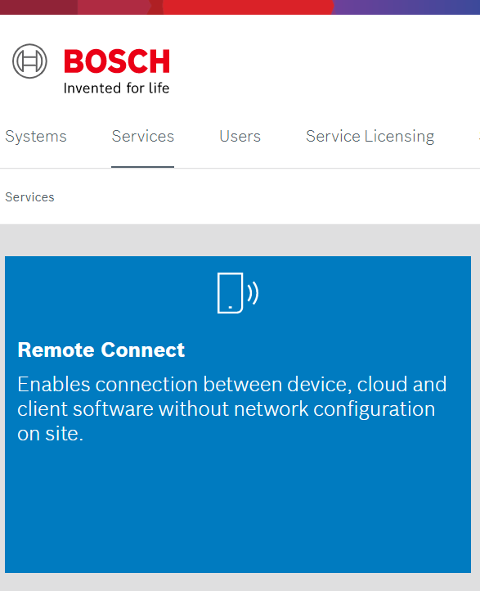Click the 'Invented for life' tagline
The height and width of the screenshot is (591, 480).
click(116, 88)
